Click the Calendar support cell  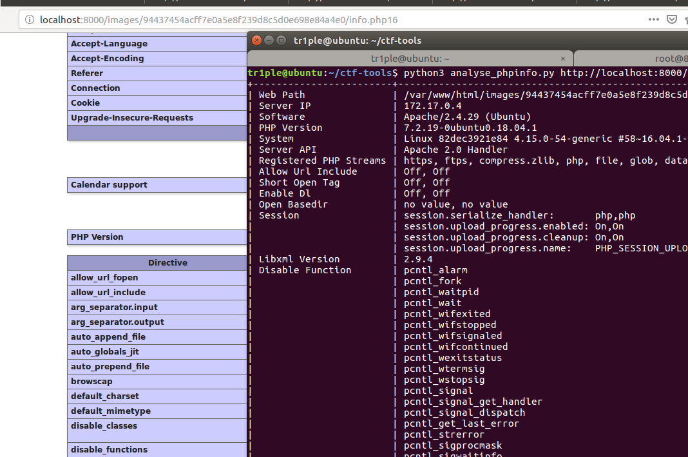click(157, 185)
